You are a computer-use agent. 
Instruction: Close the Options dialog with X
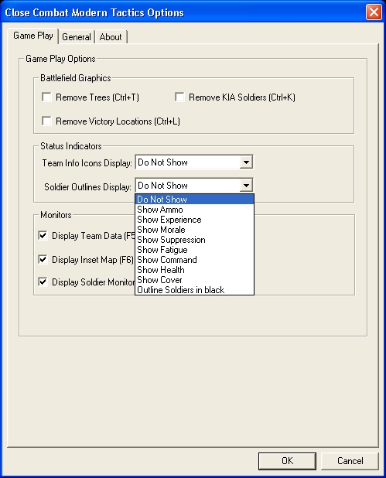click(x=374, y=12)
